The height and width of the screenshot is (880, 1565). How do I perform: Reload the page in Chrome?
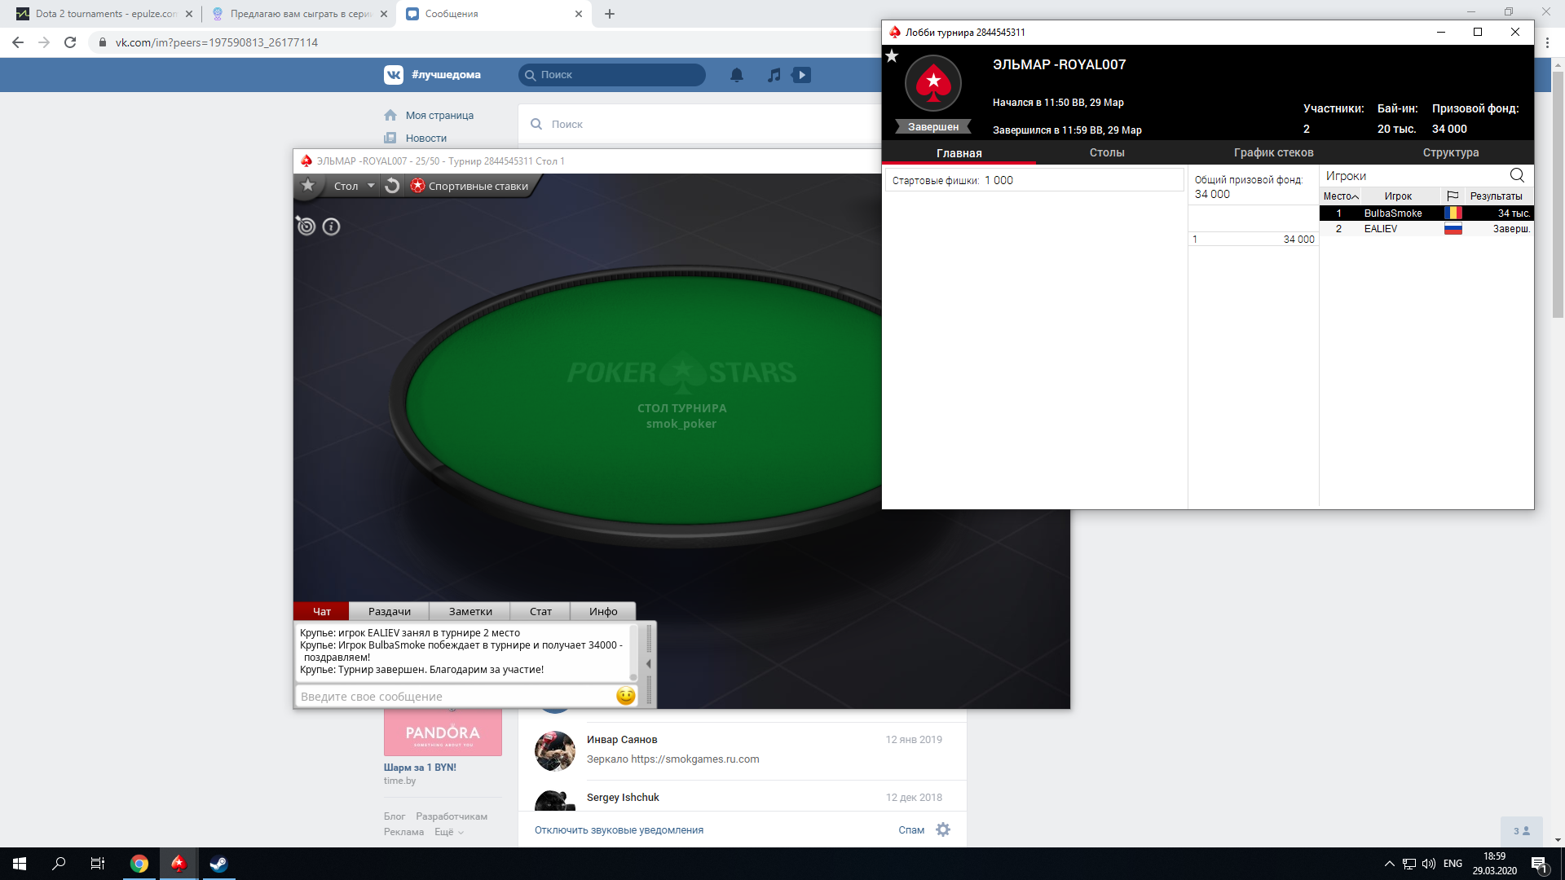click(x=70, y=42)
